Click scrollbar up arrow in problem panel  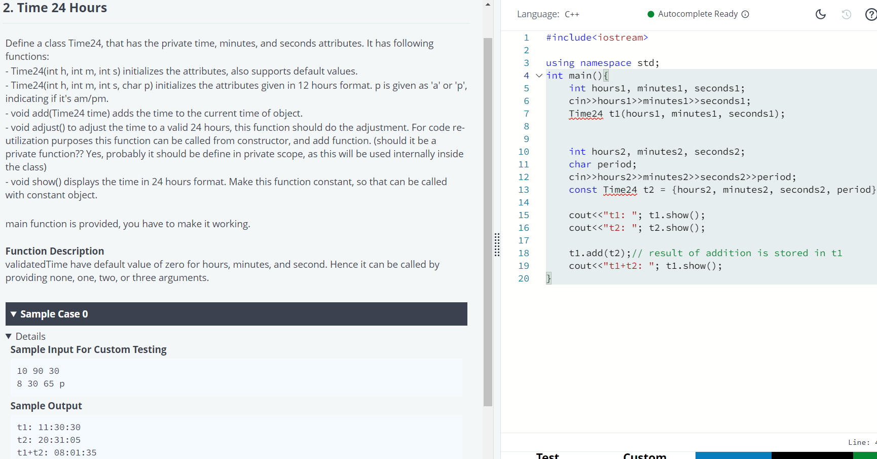tap(488, 5)
